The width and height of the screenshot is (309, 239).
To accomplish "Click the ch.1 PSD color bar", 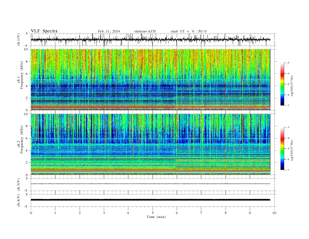I will pos(282,84).
